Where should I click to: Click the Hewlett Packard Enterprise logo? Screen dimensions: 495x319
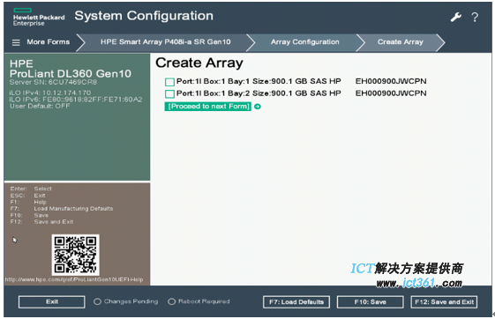39,18
